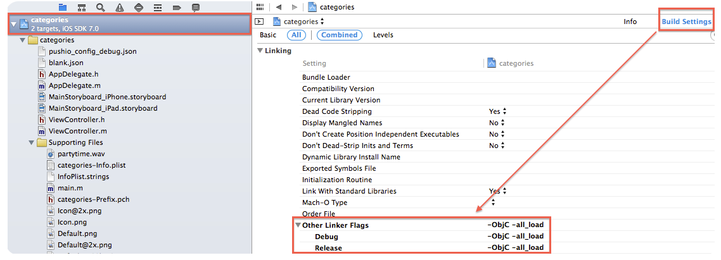Click the Initialization Routine setting
This screenshot has width=721, height=260.
pos(337,180)
